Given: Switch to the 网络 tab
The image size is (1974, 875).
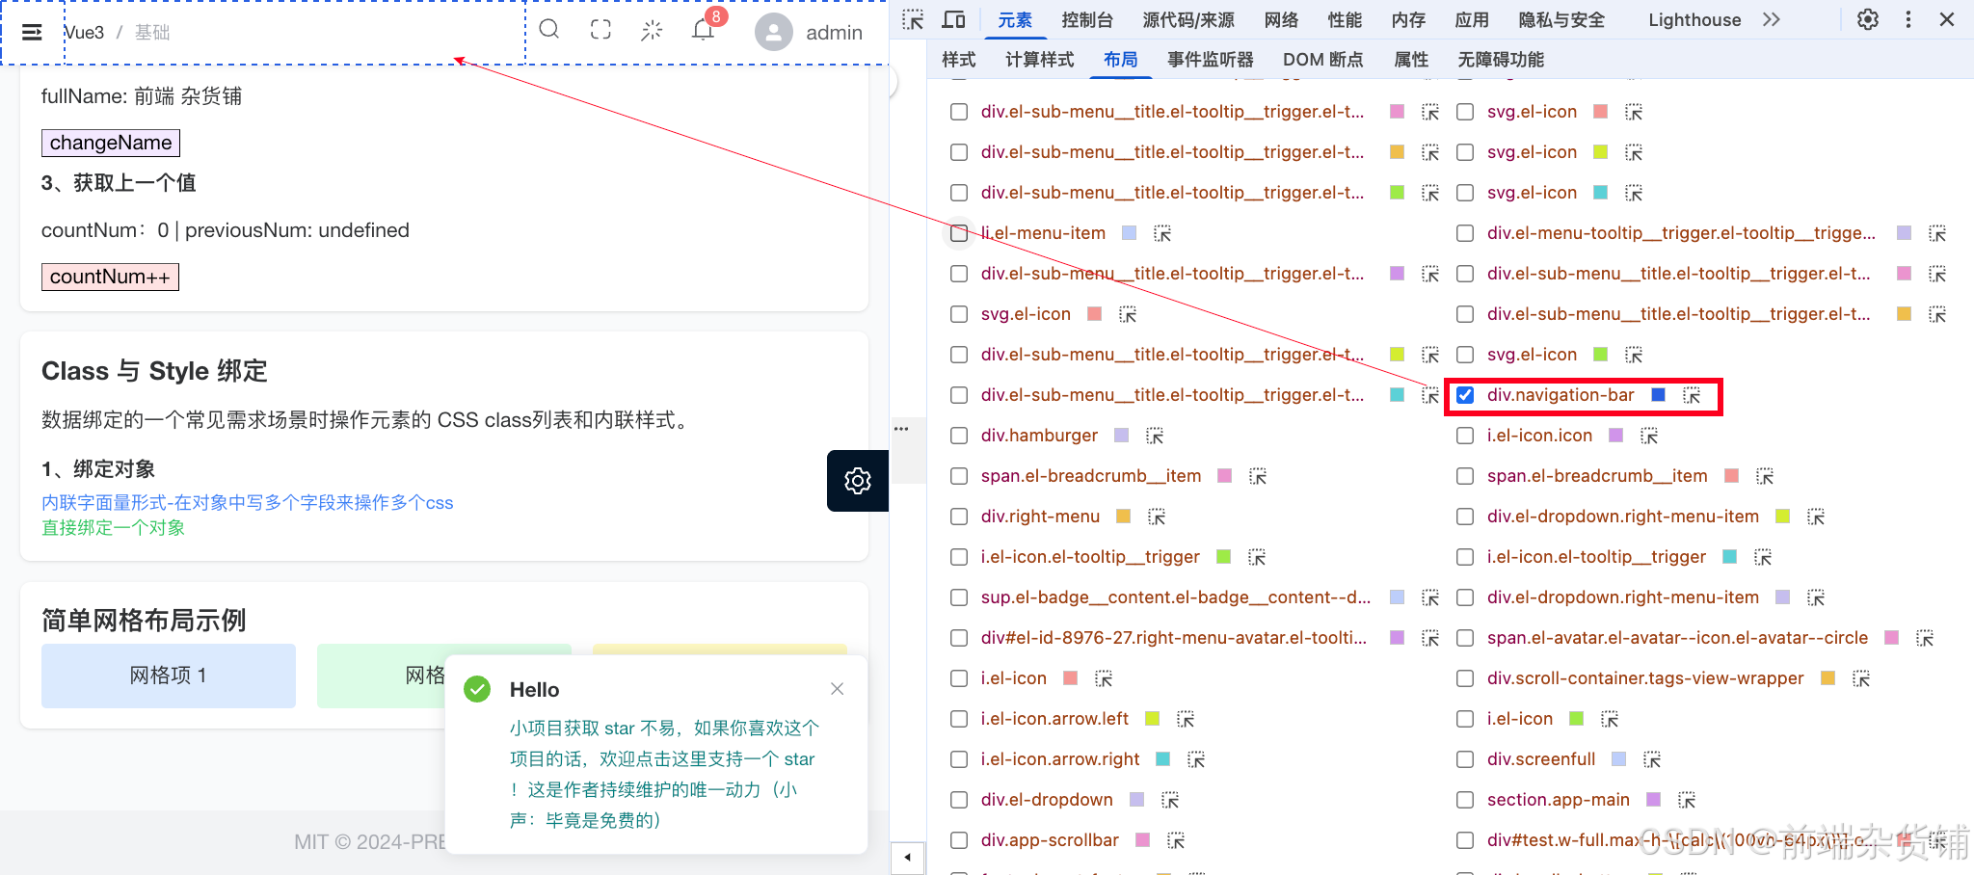Looking at the screenshot, I should (x=1281, y=20).
